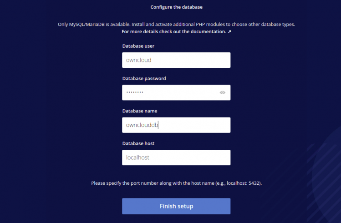This screenshot has width=341, height=223.
Task: Show the database password with eye icon
Action: click(222, 92)
